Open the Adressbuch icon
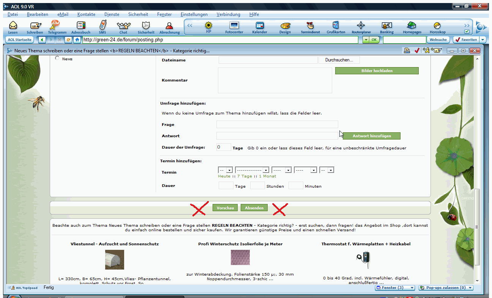The height and width of the screenshot is (298, 492). (81, 26)
